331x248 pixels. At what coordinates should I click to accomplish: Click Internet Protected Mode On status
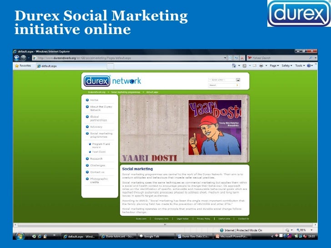coord(241,230)
